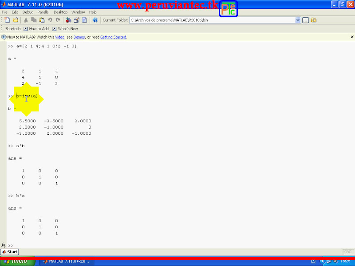
Task: Click the info icon beside 'New to MATLAB?'
Action: click(4, 37)
